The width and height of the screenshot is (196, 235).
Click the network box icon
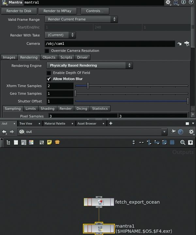click(x=42, y=142)
